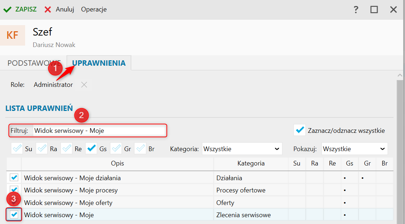Image resolution: width=405 pixels, height=224 pixels.
Task: Click the green ZAPISZ checkmark icon
Action: 7,10
